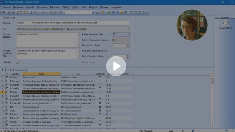Check the X checkbox in the DDostEU row
The height and width of the screenshot is (132, 235).
point(7,88)
